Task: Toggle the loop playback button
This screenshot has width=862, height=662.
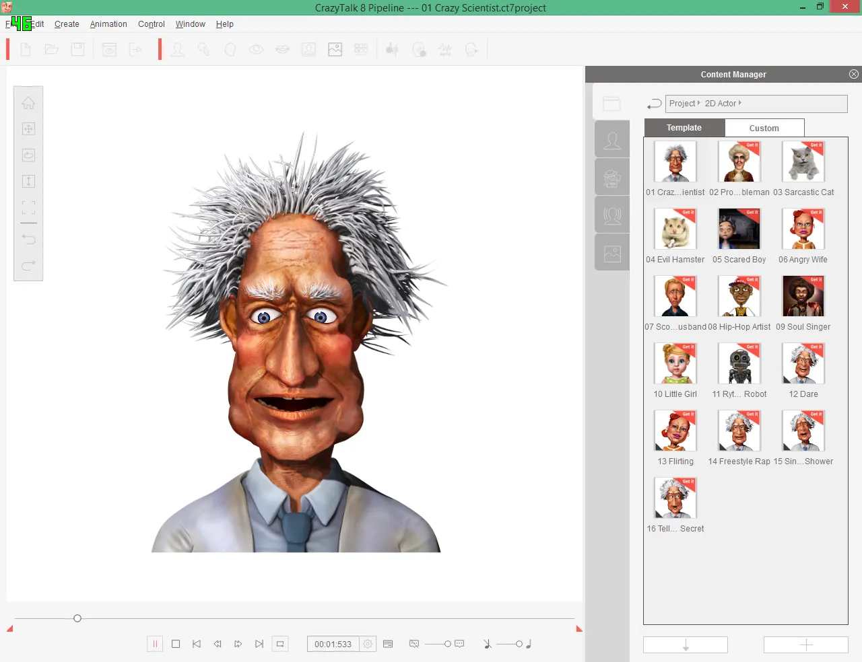Action: pyautogui.click(x=280, y=644)
